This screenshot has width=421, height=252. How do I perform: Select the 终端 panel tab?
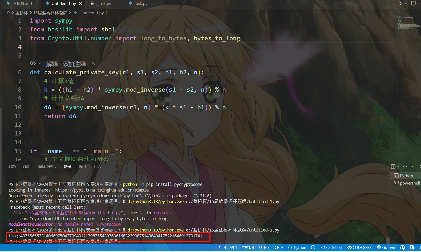pos(67,167)
